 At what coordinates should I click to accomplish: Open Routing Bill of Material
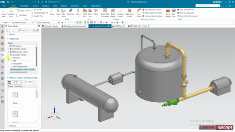[x=105, y=13]
